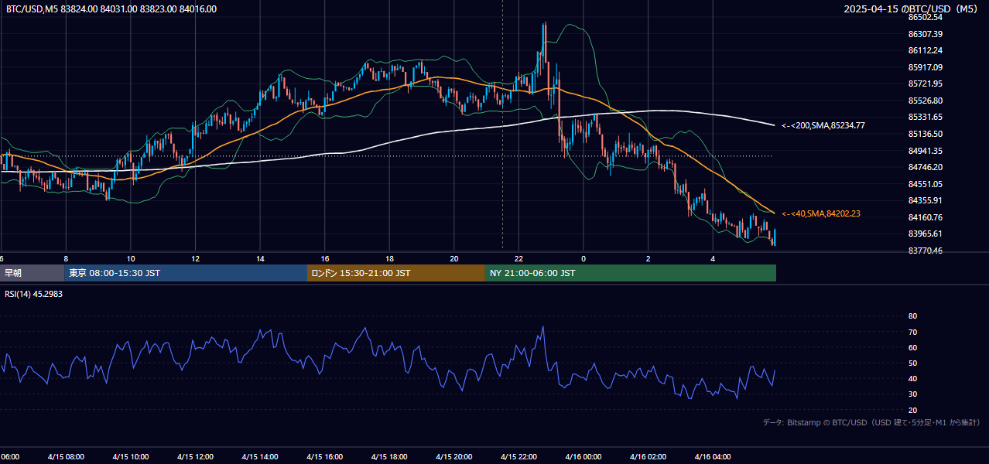Click price axis value 85526.80

point(925,101)
